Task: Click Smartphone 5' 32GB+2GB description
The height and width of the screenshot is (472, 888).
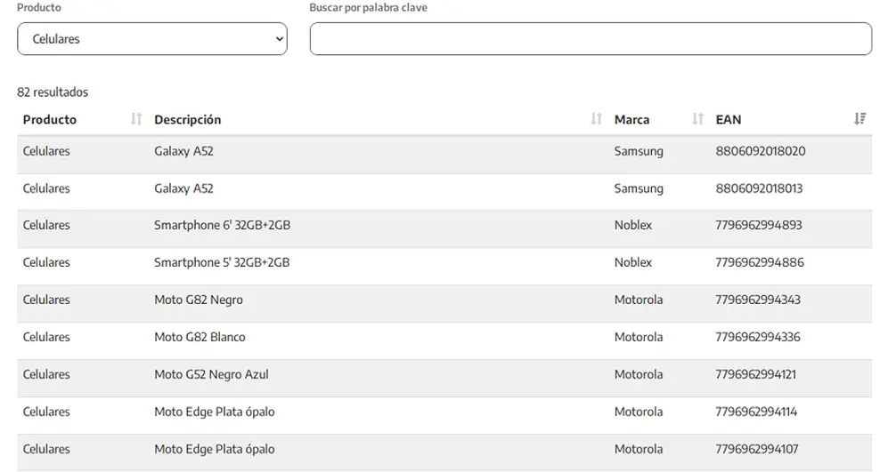Action: (x=222, y=262)
